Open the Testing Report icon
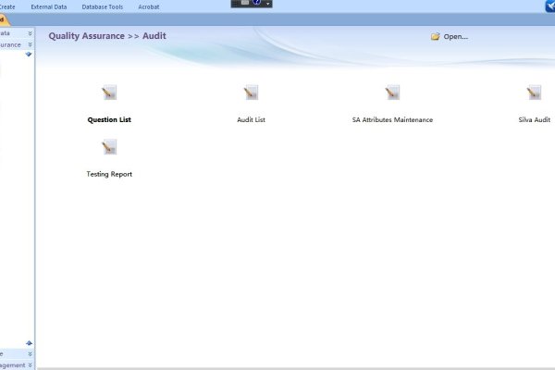Viewport: 555px width, 370px height. coord(109,147)
